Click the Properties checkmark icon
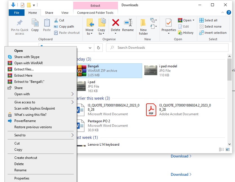 pos(169,23)
